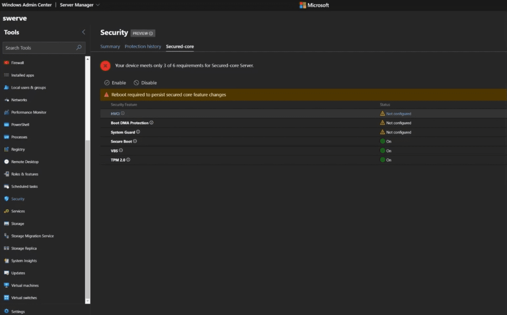Click the Disable button

tap(145, 83)
